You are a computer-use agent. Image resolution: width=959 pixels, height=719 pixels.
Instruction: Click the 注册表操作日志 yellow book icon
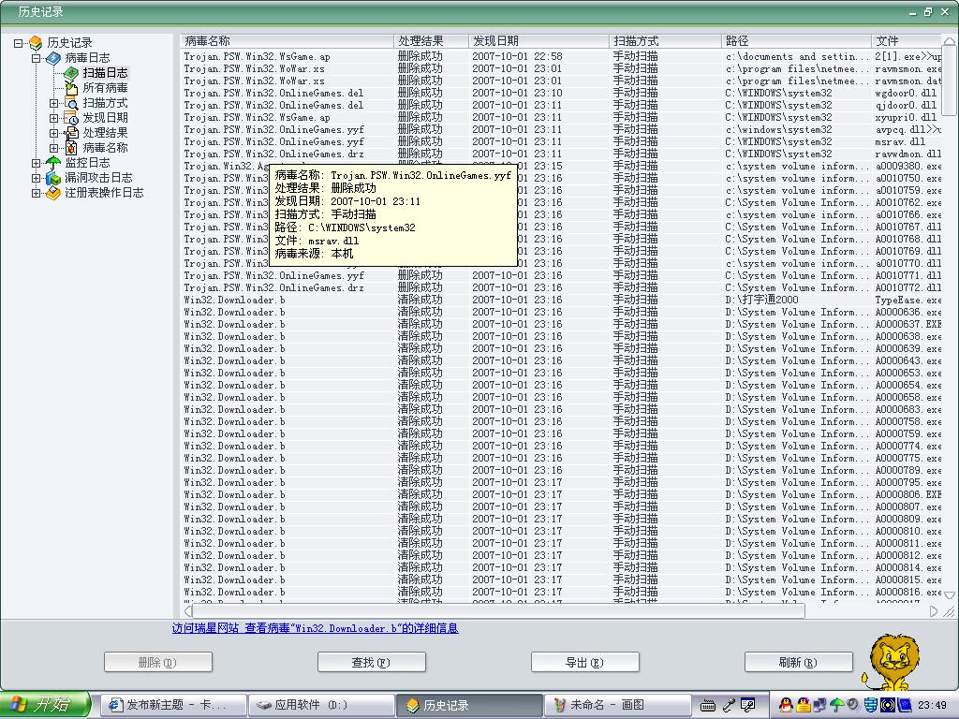(x=53, y=193)
